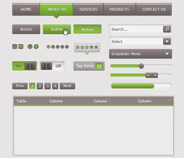
Task: Open the SERVICES navigation tab
Action: pyautogui.click(x=88, y=9)
